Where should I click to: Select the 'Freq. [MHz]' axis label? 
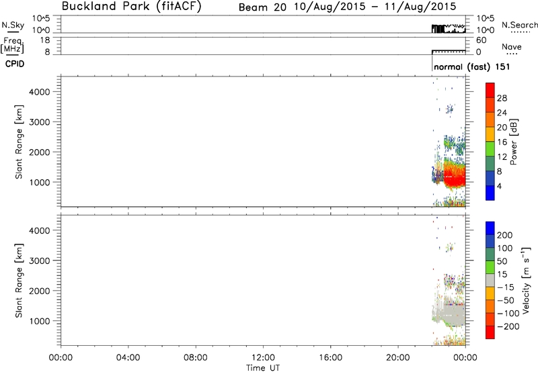coord(13,45)
